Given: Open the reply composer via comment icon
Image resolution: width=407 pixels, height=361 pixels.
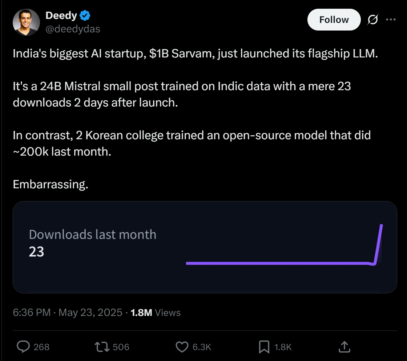Looking at the screenshot, I should click(23, 347).
